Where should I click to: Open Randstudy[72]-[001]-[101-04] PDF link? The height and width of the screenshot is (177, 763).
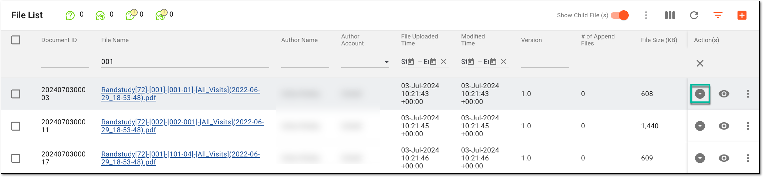pos(181,158)
